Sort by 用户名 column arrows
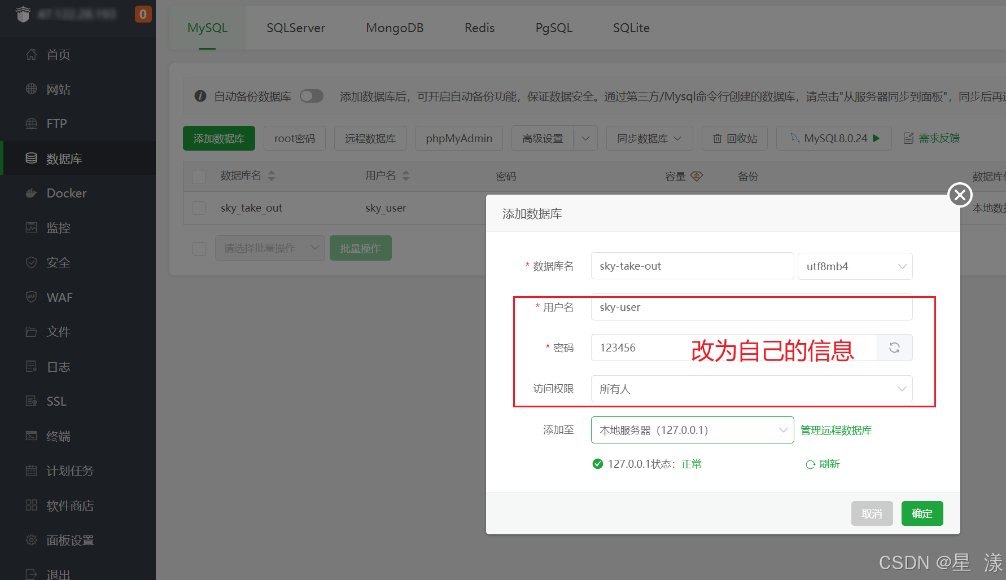Viewport: 1006px width, 580px height. 405,176
